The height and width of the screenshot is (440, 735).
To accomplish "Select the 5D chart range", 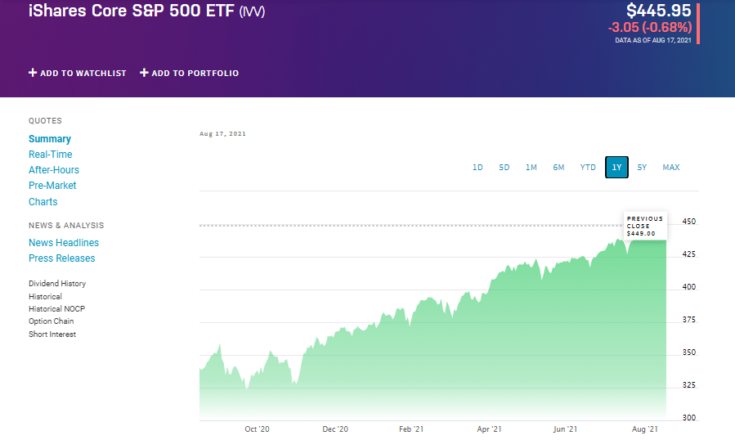I will [504, 168].
